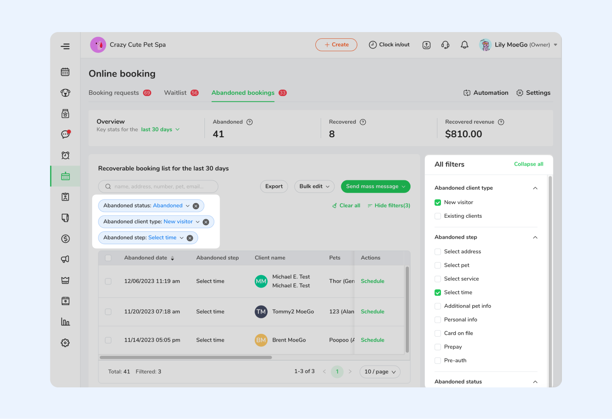Click the dollar sign payments icon
The image size is (612, 419).
[65, 239]
